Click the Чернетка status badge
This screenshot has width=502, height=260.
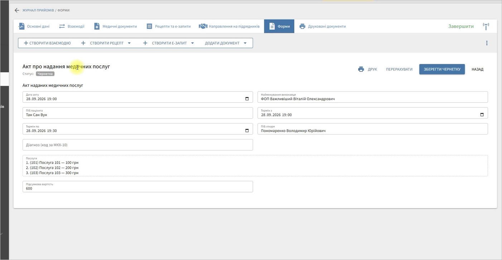tap(45, 74)
